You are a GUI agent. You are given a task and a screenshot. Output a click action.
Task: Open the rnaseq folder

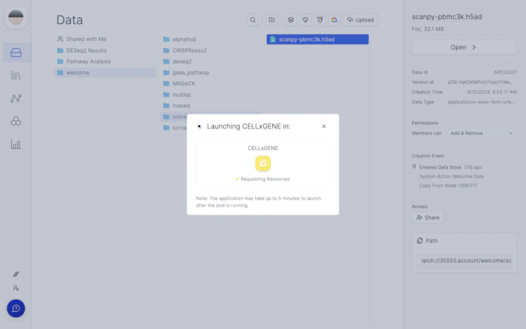[212, 106]
